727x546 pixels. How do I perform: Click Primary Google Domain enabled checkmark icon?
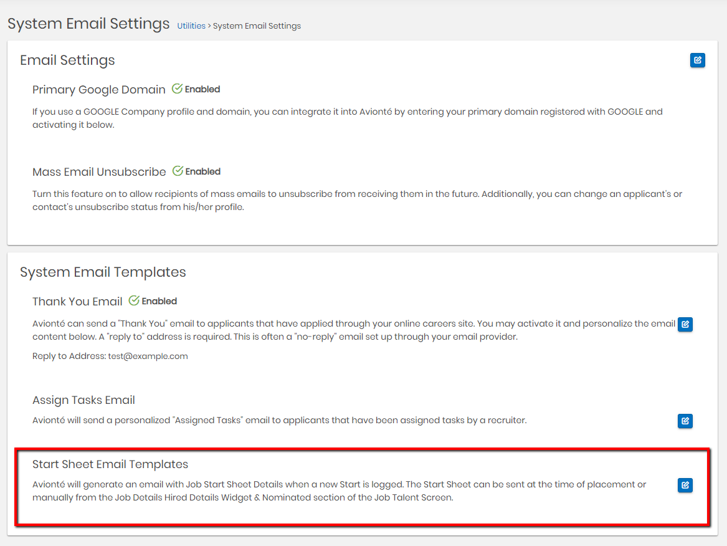coord(177,89)
